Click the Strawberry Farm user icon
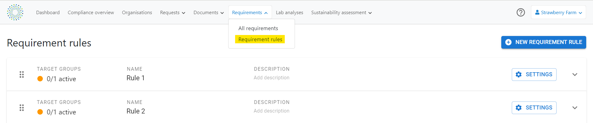This screenshot has width=593, height=123. coord(537,12)
